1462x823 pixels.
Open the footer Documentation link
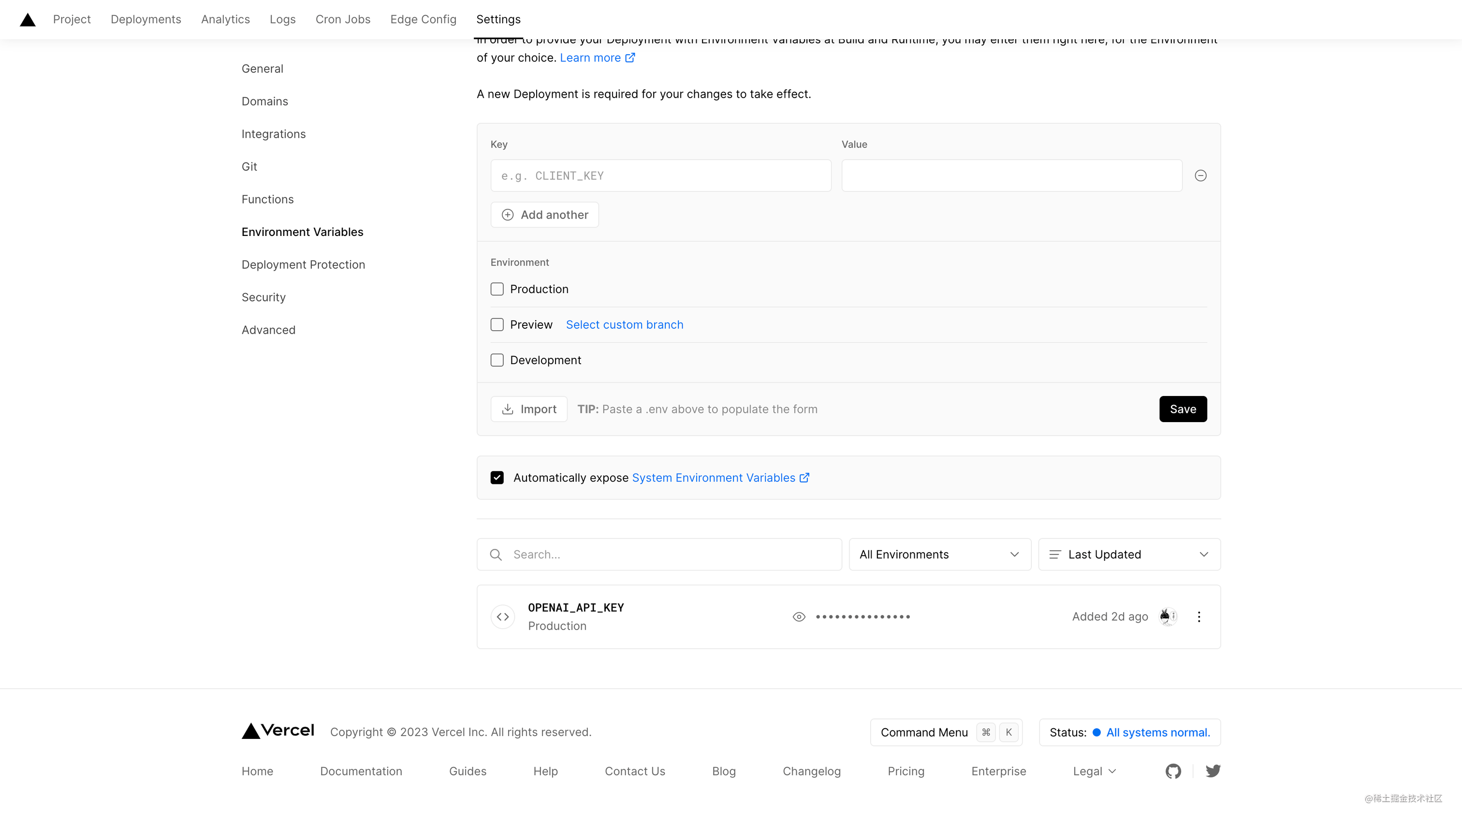tap(361, 771)
